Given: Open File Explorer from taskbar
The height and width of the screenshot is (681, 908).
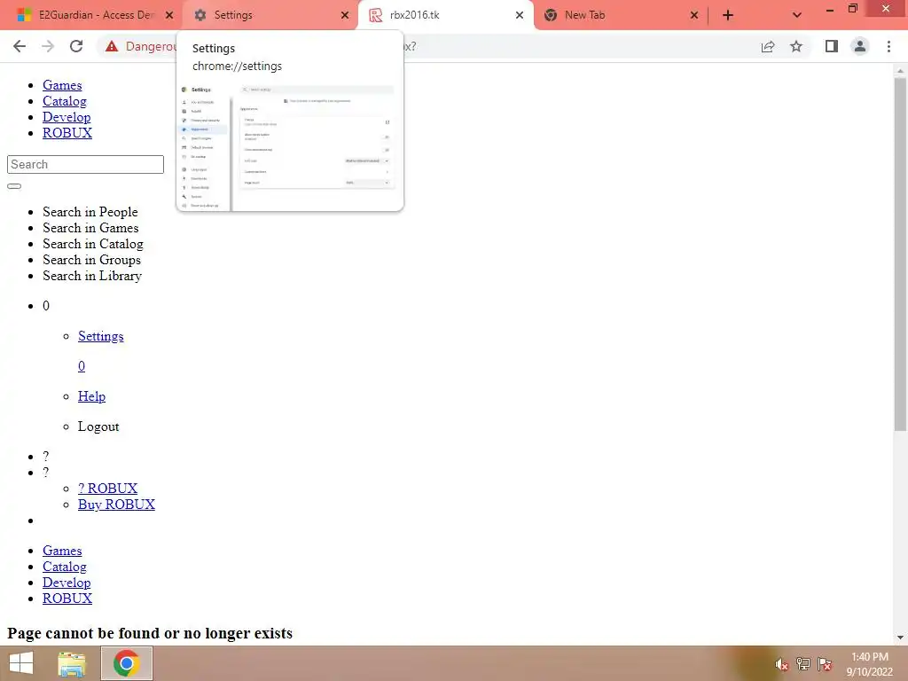Looking at the screenshot, I should tap(71, 663).
